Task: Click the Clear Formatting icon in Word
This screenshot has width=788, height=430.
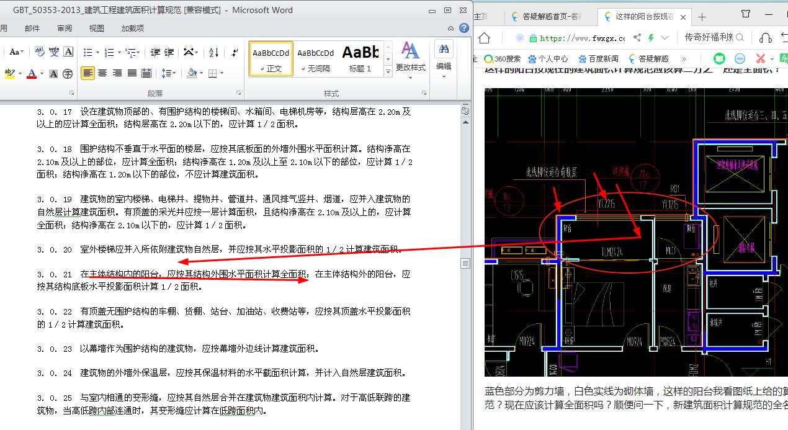Action: click(39, 52)
